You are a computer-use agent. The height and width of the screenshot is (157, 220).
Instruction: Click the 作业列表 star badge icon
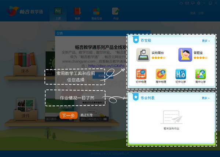pyautogui.click(x=136, y=98)
